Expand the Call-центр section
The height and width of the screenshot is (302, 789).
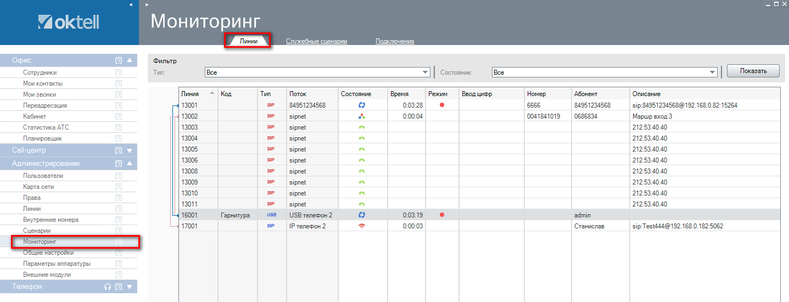click(x=130, y=150)
